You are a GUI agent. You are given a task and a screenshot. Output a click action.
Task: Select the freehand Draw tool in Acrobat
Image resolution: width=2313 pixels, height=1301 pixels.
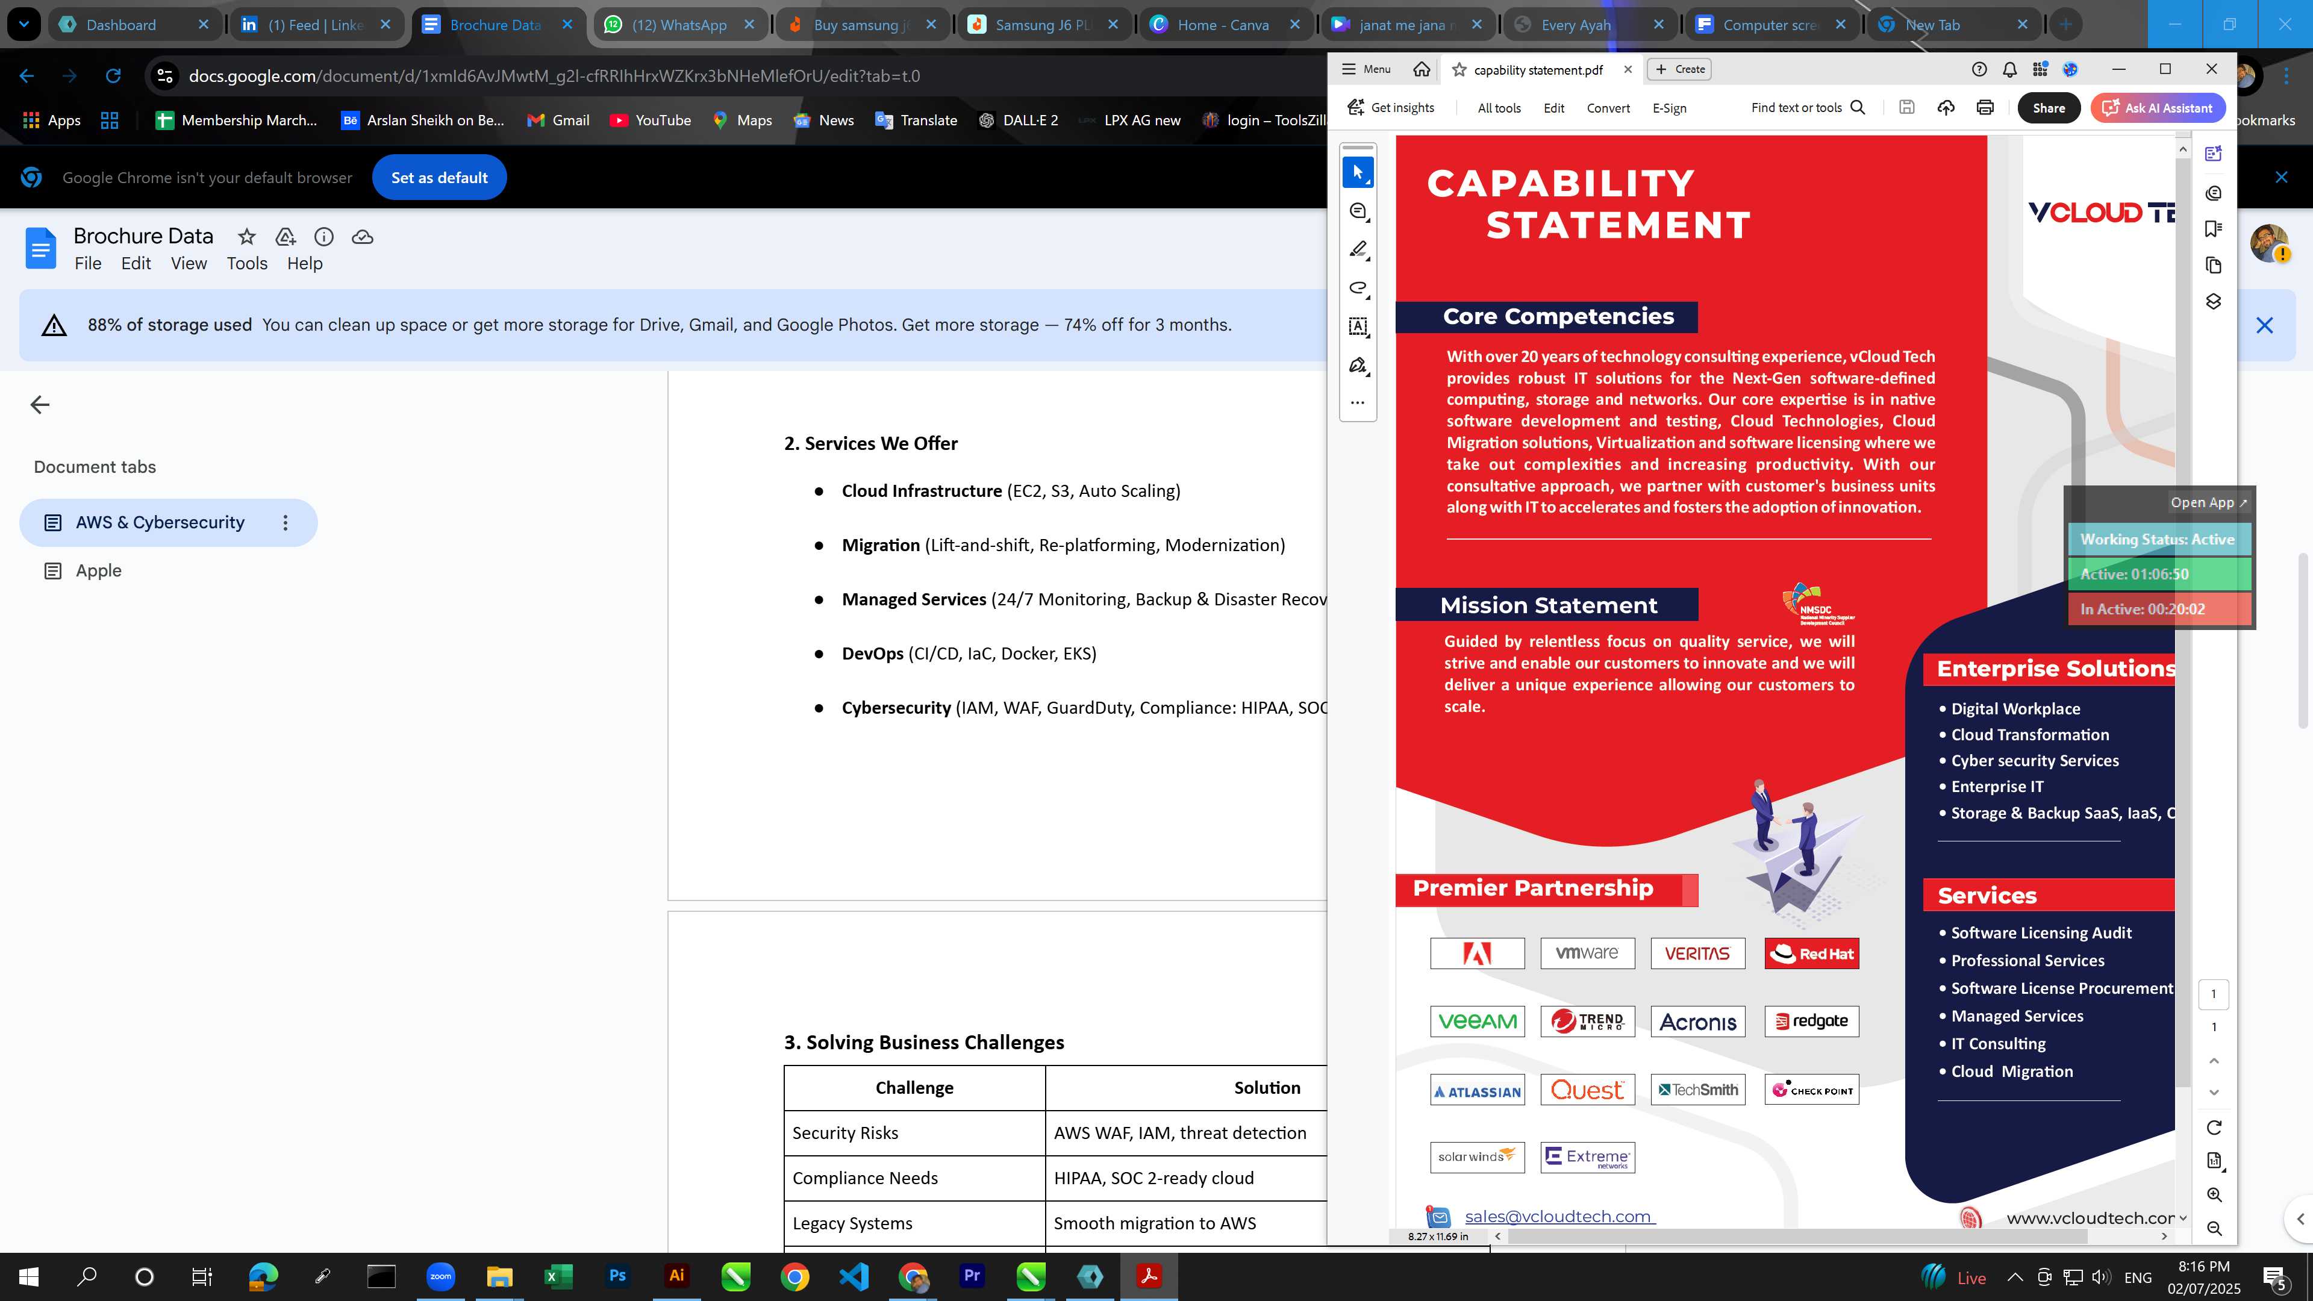coord(1358,289)
